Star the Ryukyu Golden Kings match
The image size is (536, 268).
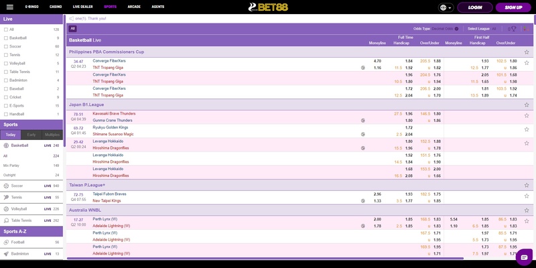(527, 129)
